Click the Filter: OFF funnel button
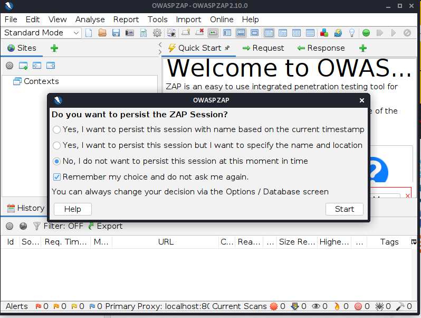421x318 pixels. [x=58, y=226]
